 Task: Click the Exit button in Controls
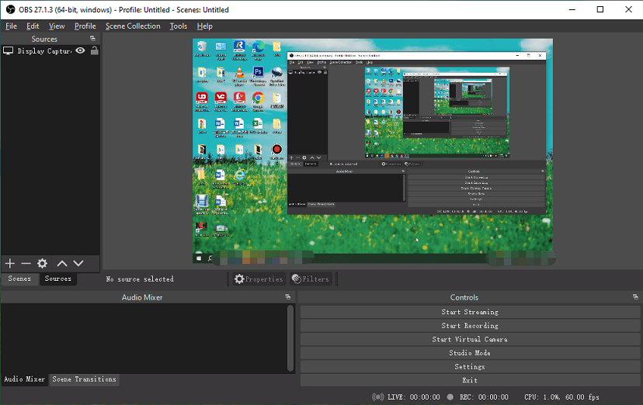pyautogui.click(x=470, y=380)
